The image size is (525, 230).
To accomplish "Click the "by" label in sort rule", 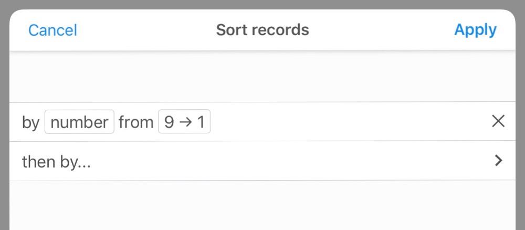I will click(30, 123).
